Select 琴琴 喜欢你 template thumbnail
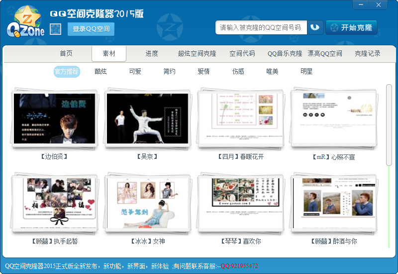398x274 pixels. tap(241, 203)
